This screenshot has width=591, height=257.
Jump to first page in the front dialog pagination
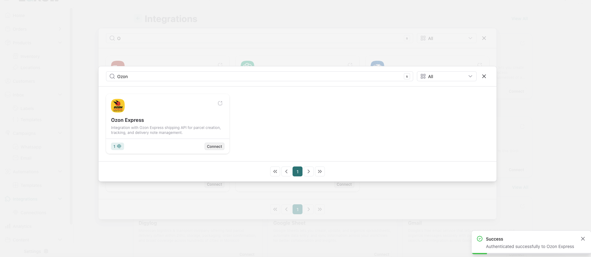tap(275, 171)
